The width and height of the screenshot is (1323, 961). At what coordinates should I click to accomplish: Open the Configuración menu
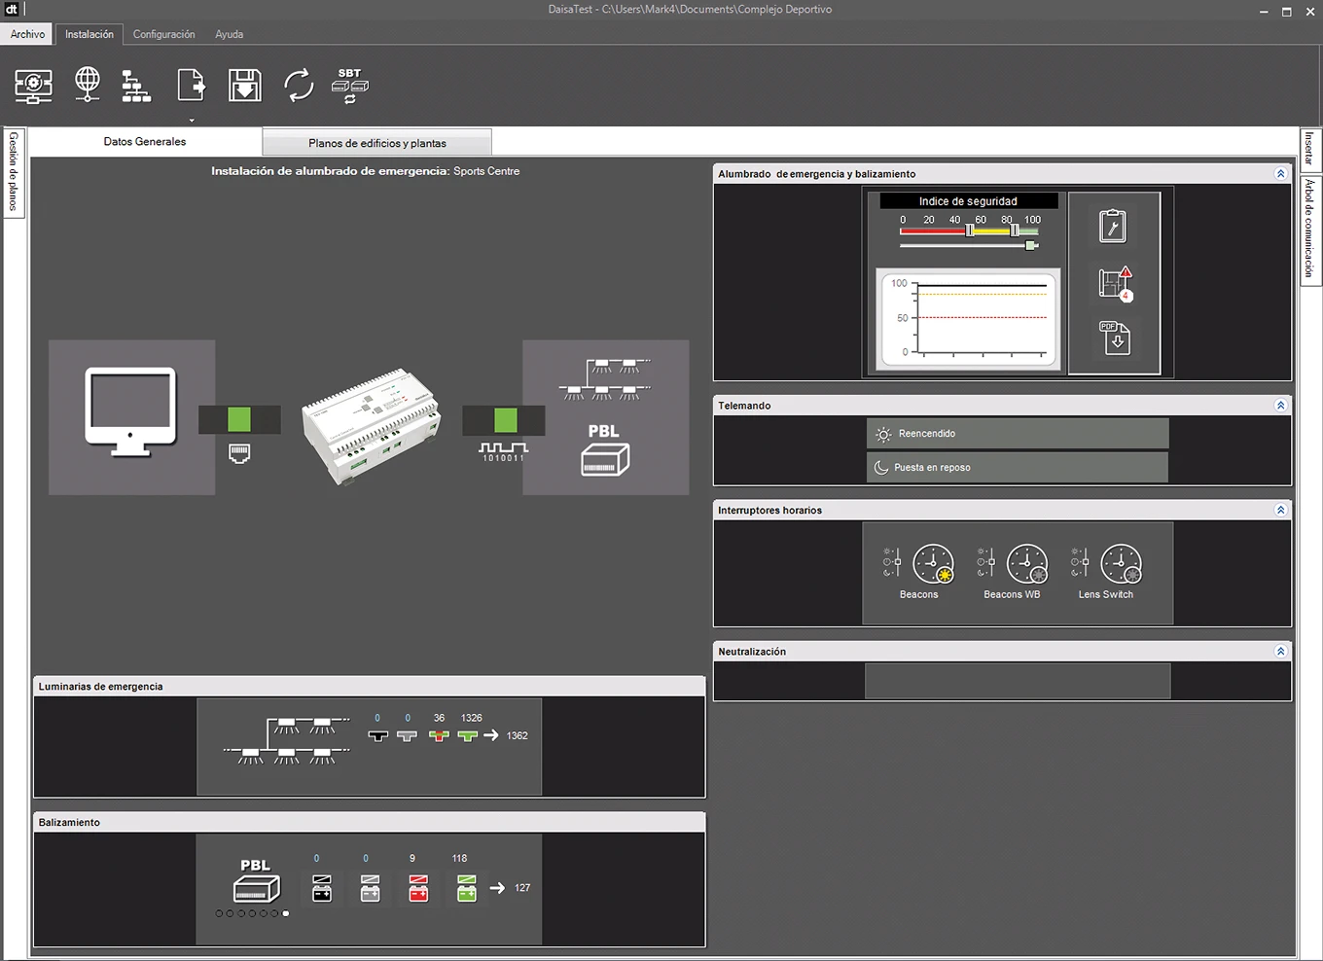(x=163, y=34)
